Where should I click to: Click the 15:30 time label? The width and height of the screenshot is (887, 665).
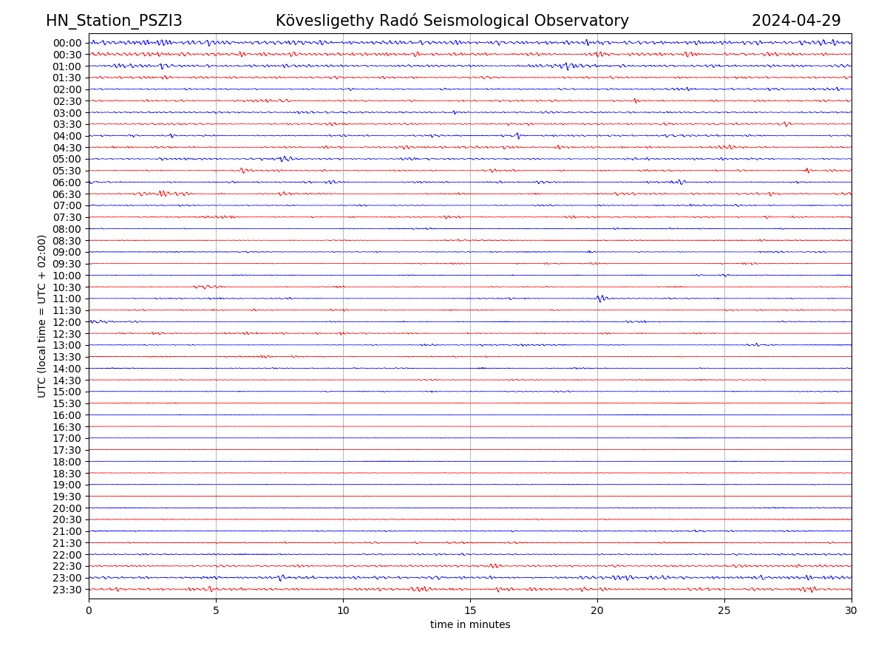67,403
